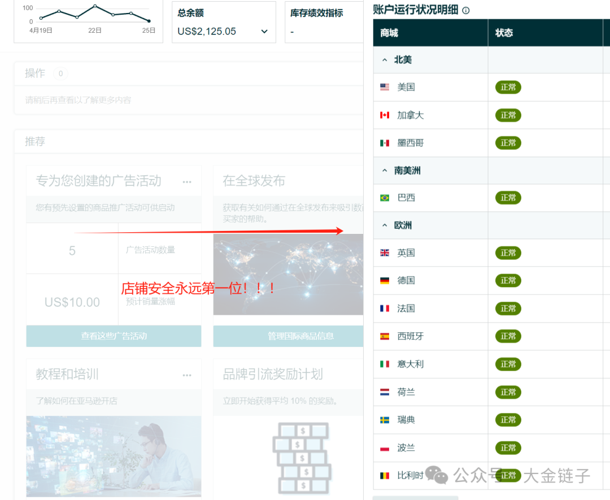Open options menu on 专为您创建的广告活动 card
The width and height of the screenshot is (610, 500).
186,182
